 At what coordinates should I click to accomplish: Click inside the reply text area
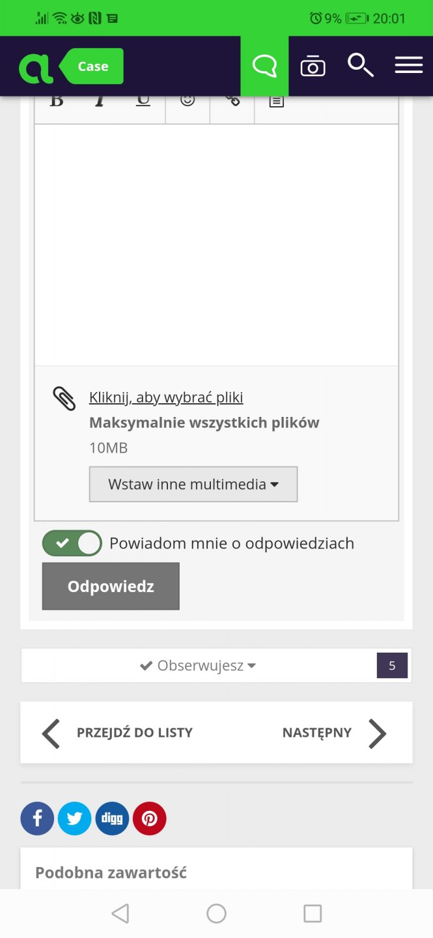216,244
